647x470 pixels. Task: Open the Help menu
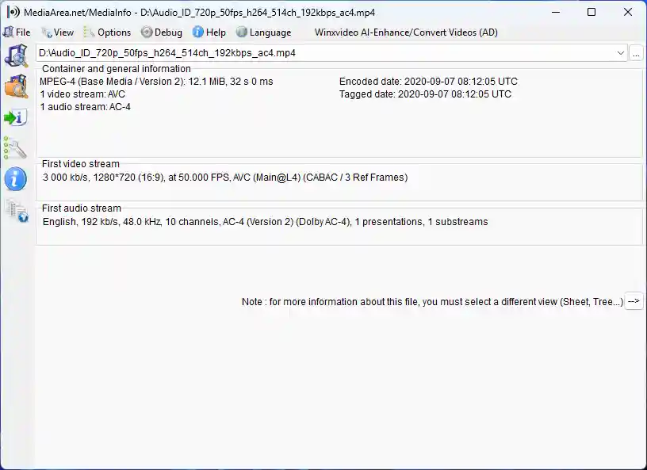click(209, 32)
